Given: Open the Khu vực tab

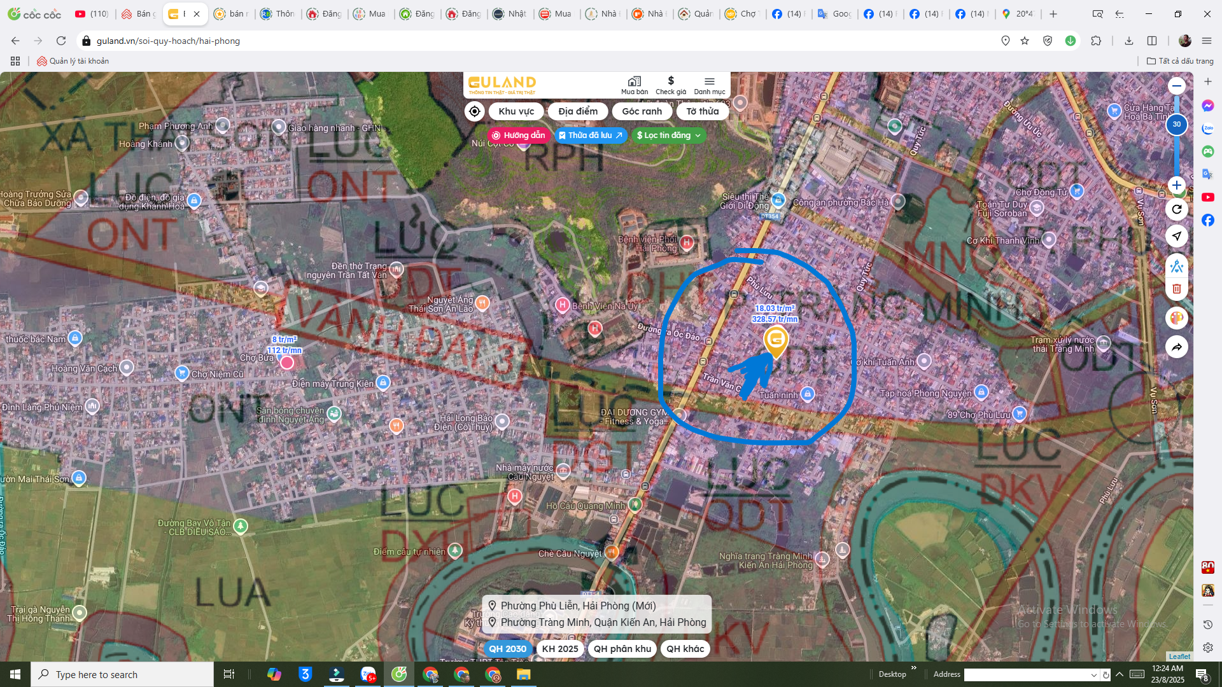Looking at the screenshot, I should 516,111.
